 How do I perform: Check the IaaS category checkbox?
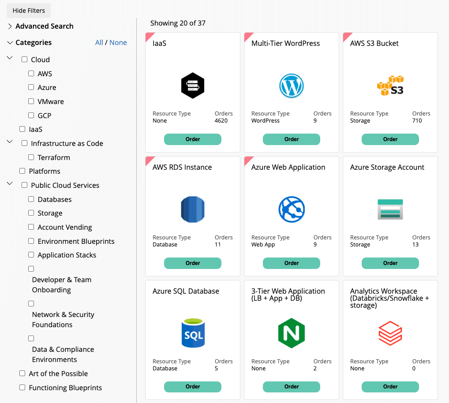coord(22,129)
